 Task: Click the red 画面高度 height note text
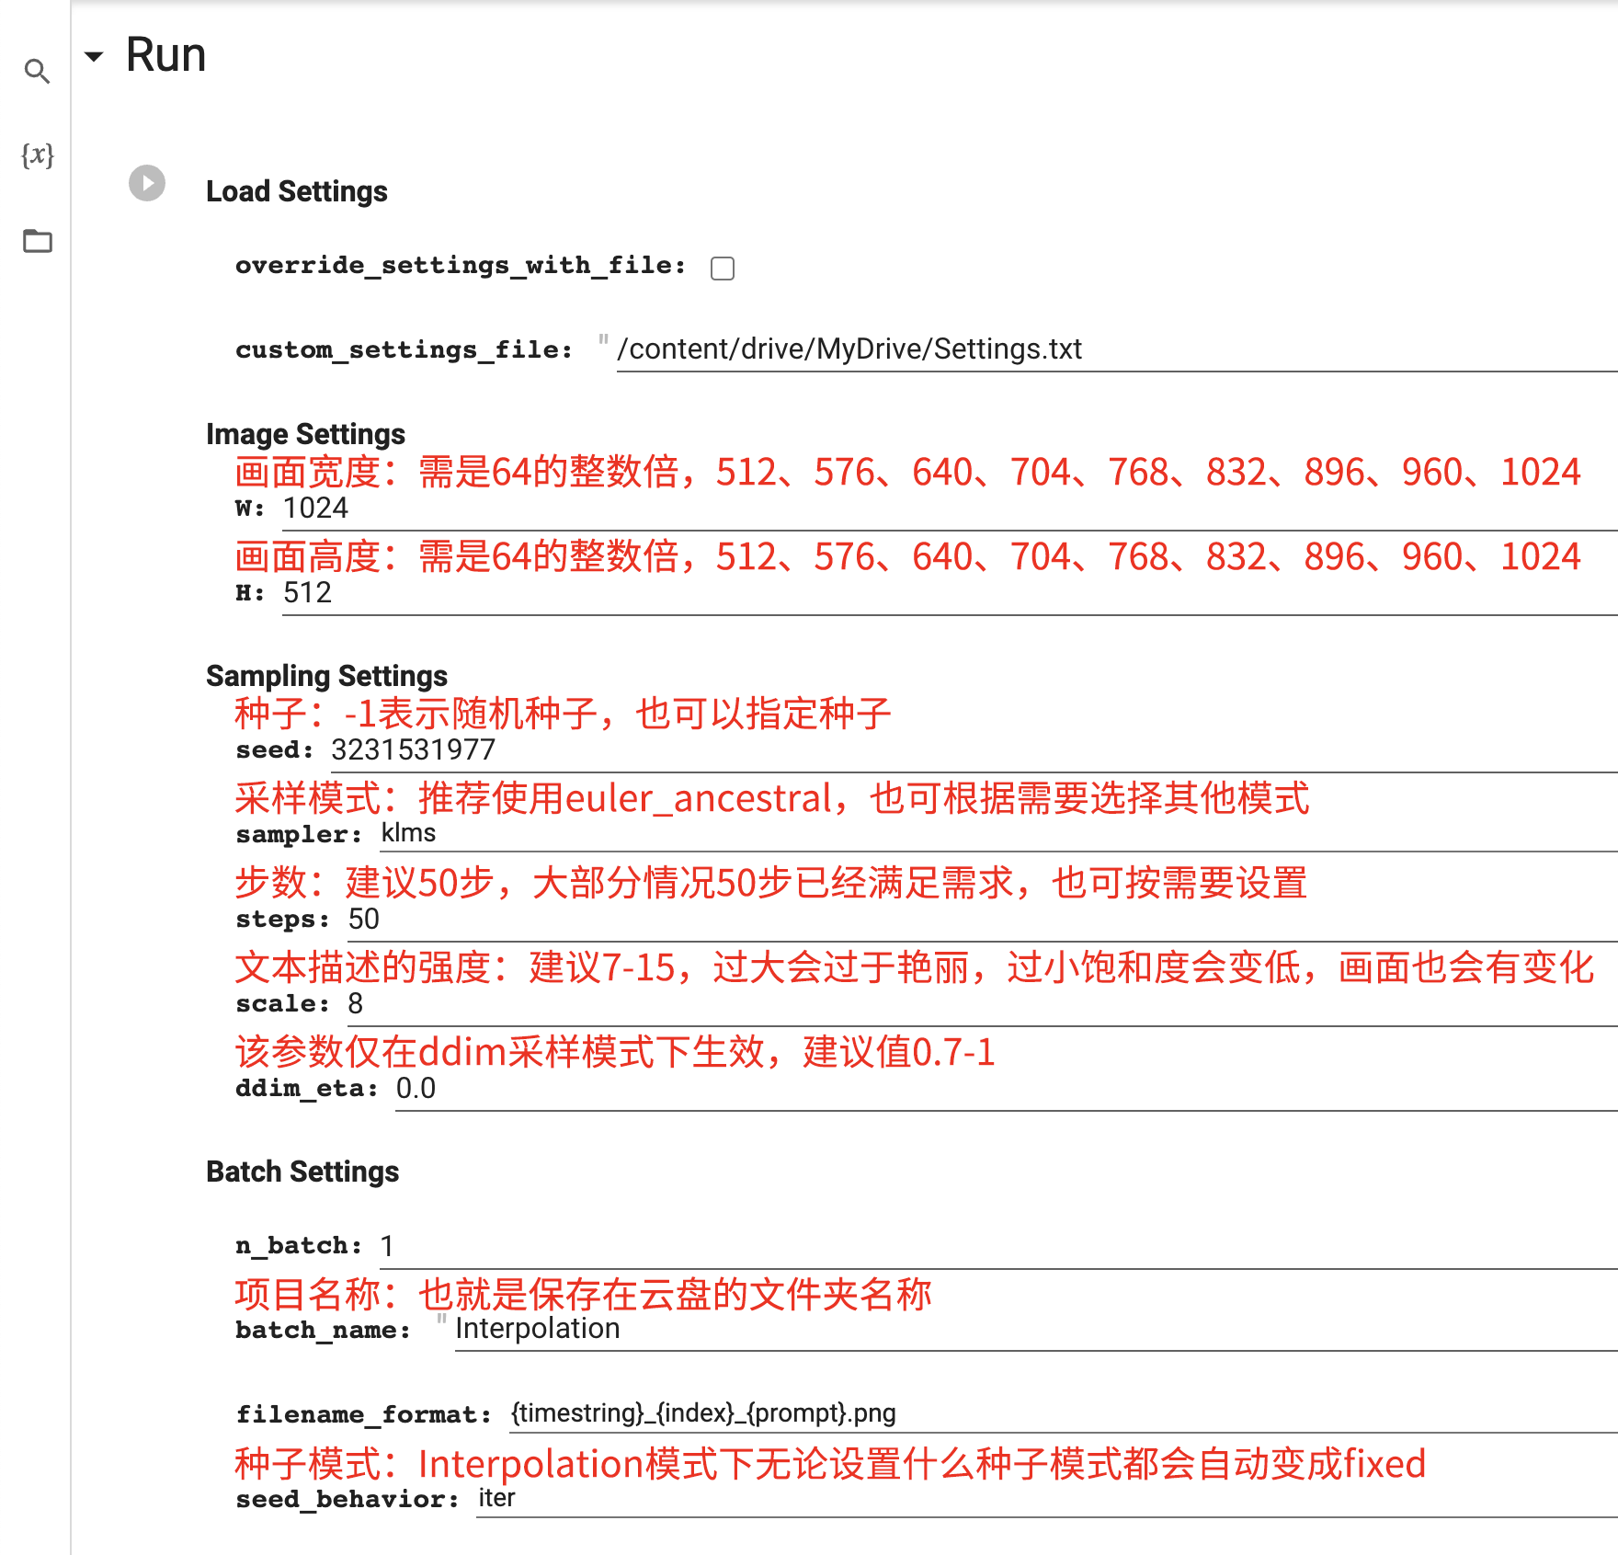pos(907,556)
